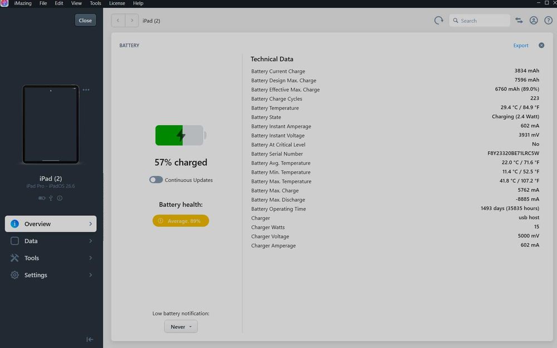This screenshot has width=557, height=348.
Task: Click the Export link
Action: click(x=521, y=45)
